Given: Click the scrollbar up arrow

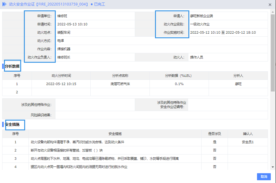Looking at the screenshot, I should click(273, 12).
